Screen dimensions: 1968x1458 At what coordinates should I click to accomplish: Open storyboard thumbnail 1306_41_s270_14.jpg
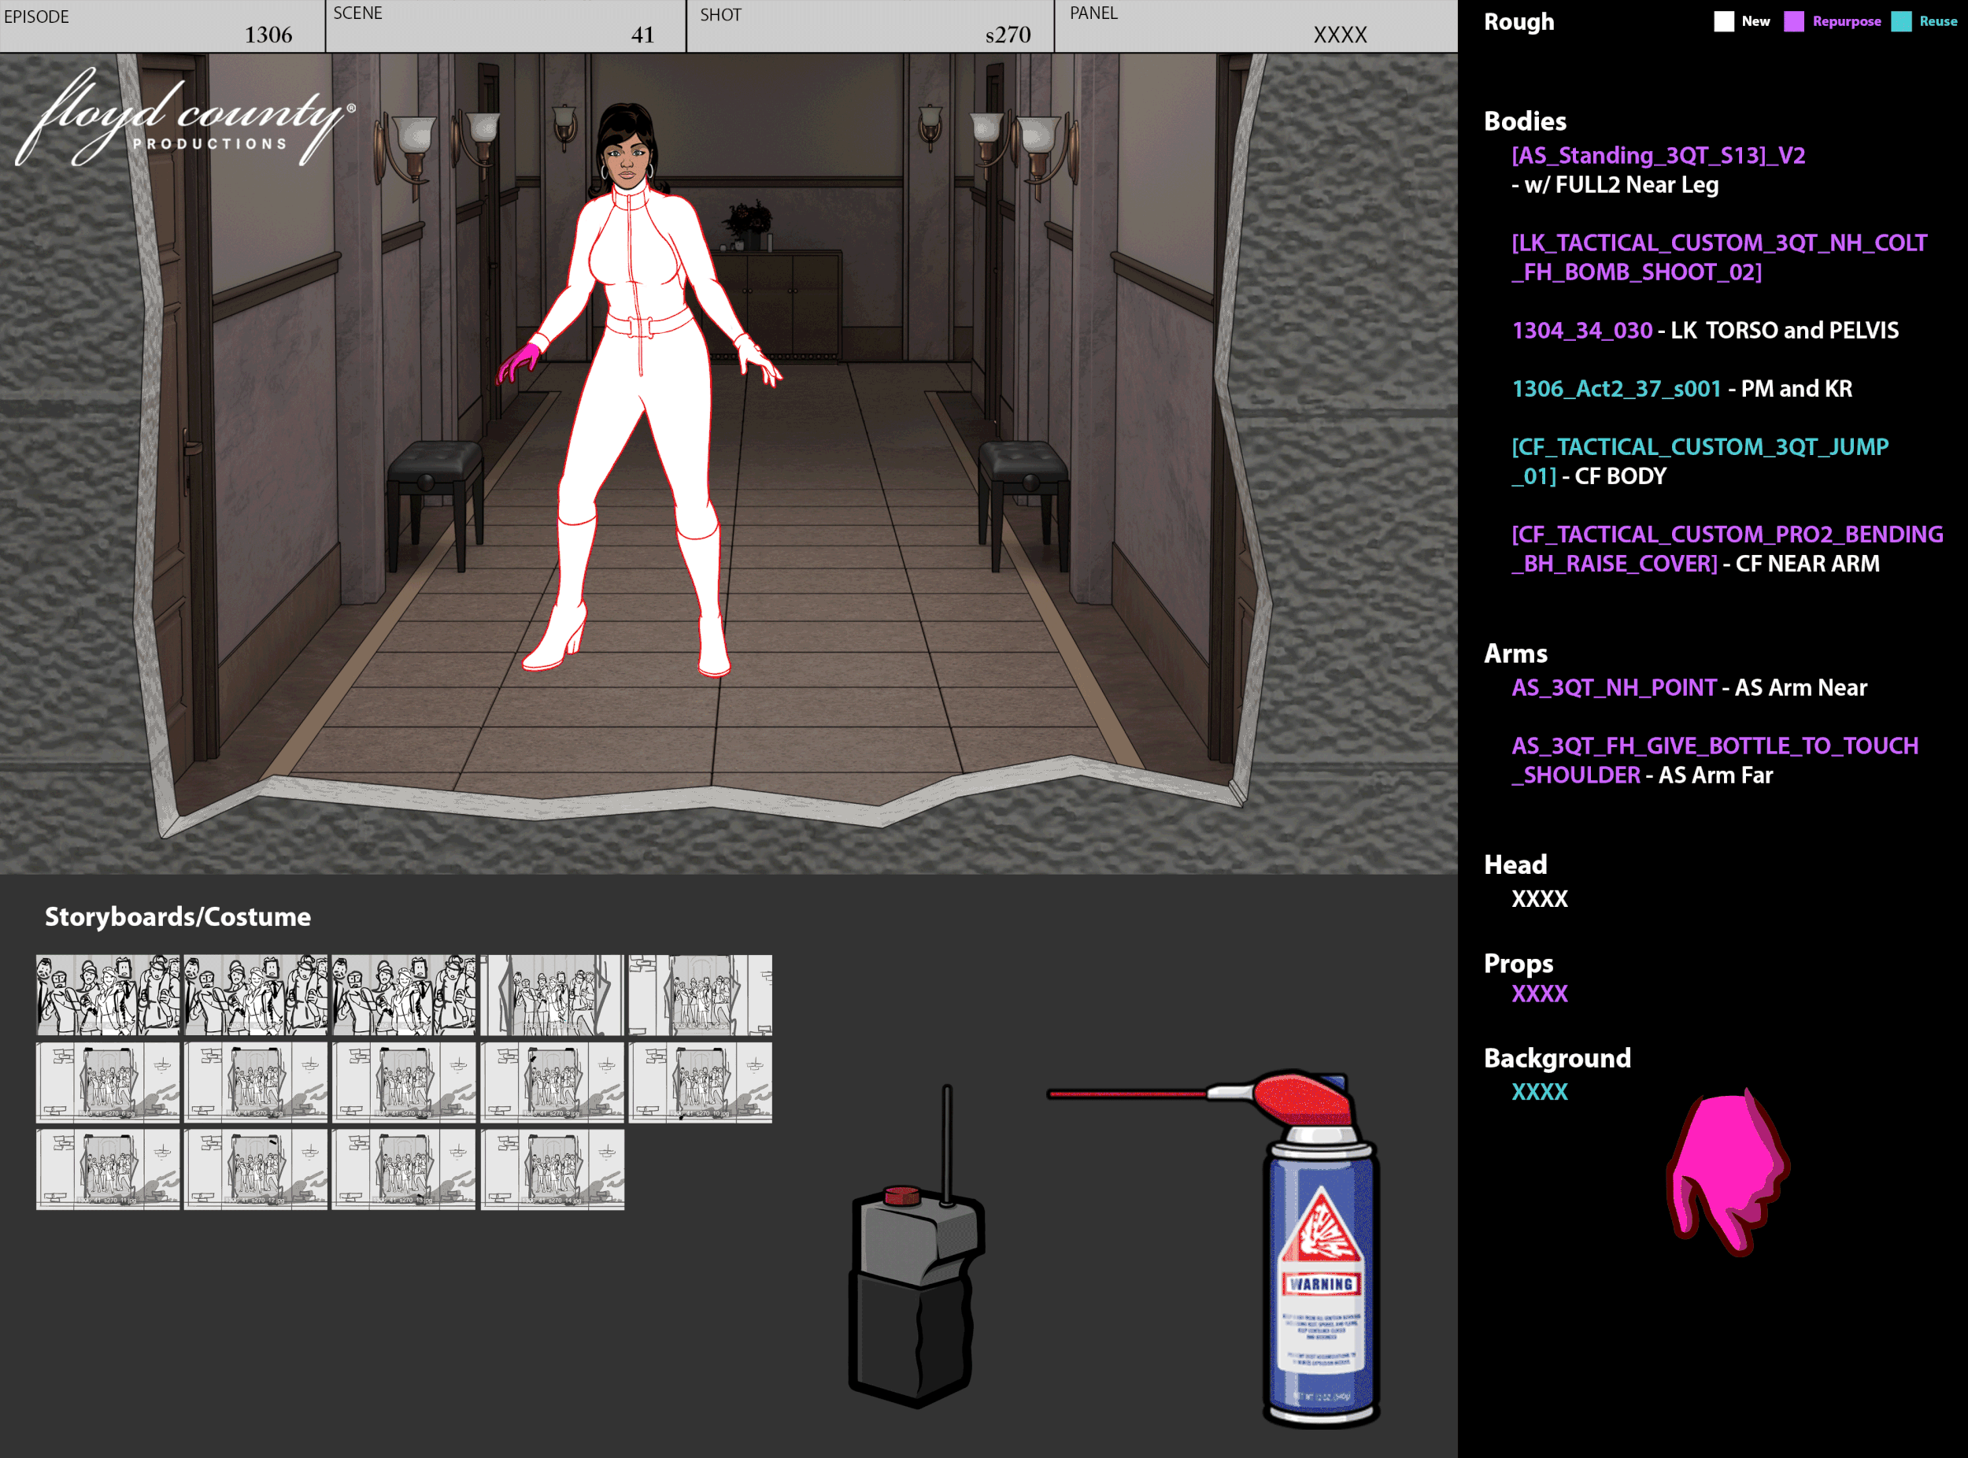[553, 1169]
